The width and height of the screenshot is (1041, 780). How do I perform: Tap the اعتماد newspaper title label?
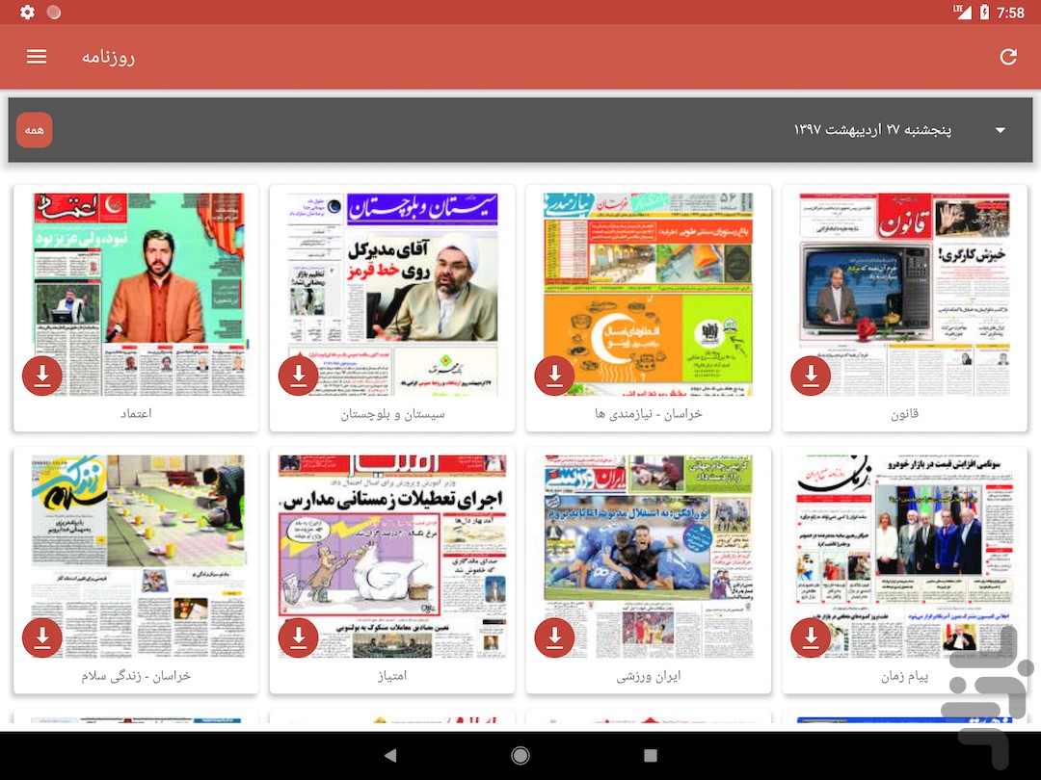pos(136,414)
